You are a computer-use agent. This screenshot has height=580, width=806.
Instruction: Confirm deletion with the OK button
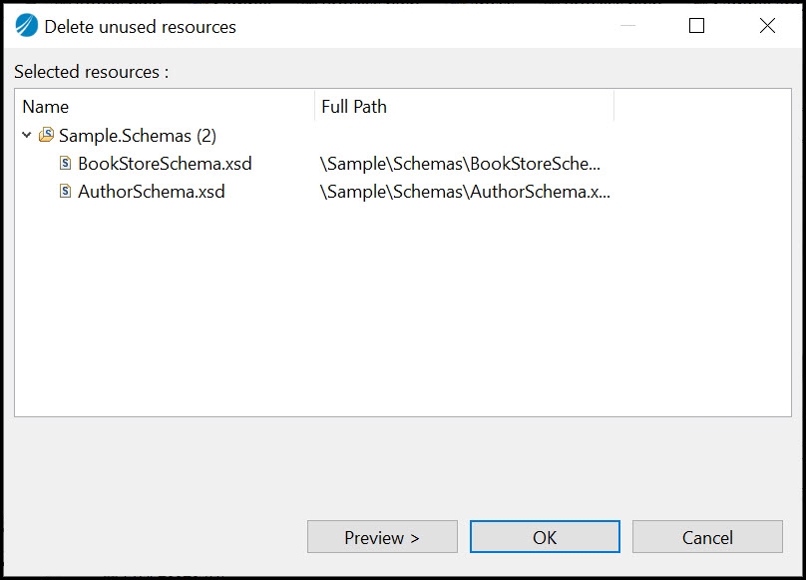(545, 537)
